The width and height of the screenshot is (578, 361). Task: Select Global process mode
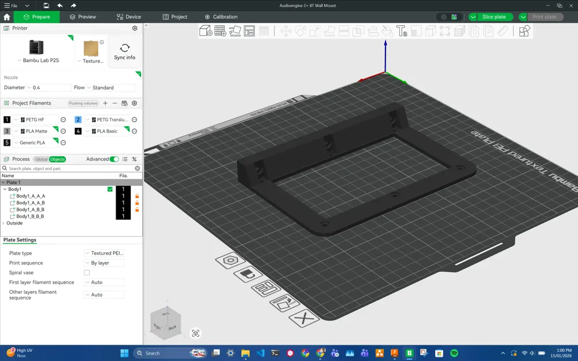pyautogui.click(x=41, y=159)
